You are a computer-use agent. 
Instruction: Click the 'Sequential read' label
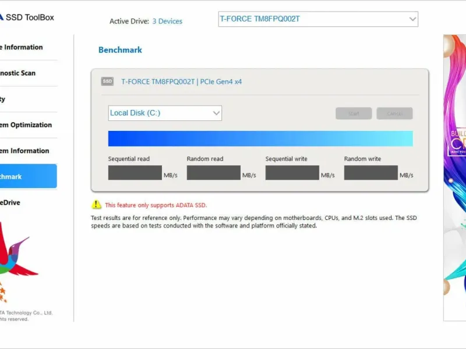tap(129, 159)
